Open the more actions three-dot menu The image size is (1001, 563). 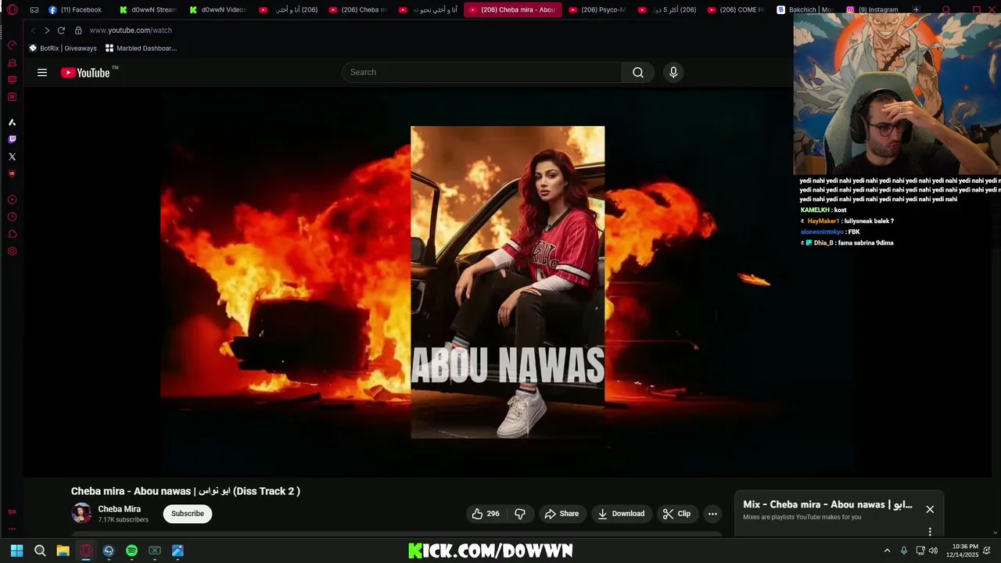712,514
